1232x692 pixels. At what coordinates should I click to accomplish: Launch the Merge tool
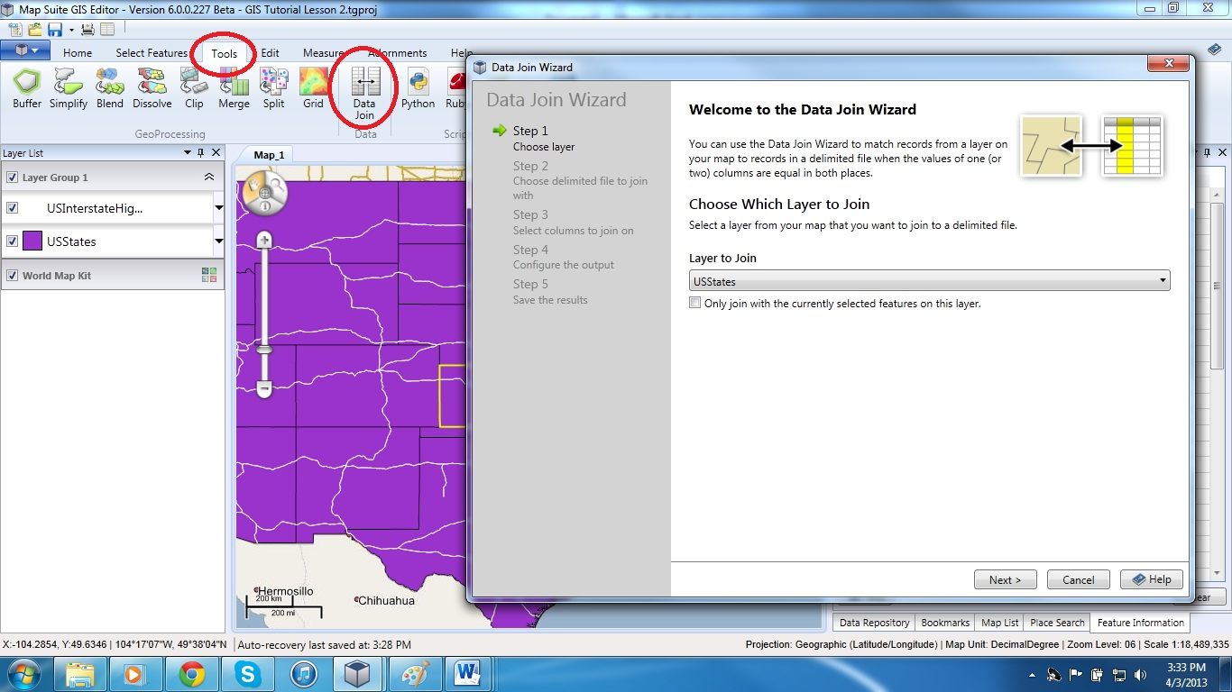[x=234, y=88]
